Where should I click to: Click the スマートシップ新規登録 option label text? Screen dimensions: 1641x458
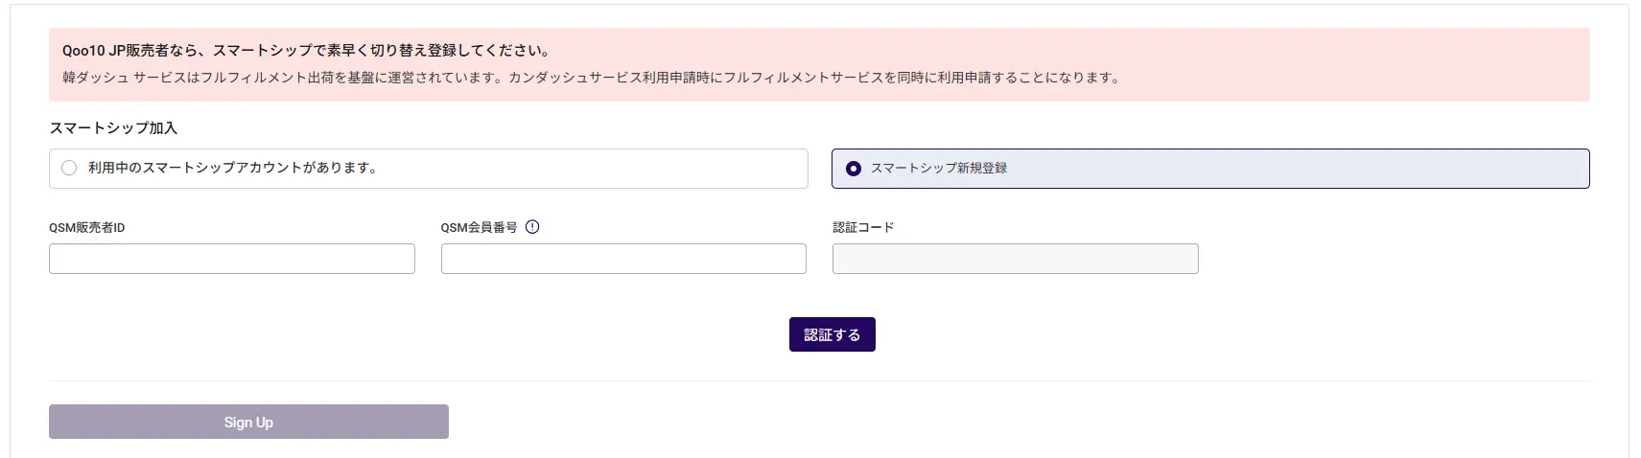tap(938, 168)
